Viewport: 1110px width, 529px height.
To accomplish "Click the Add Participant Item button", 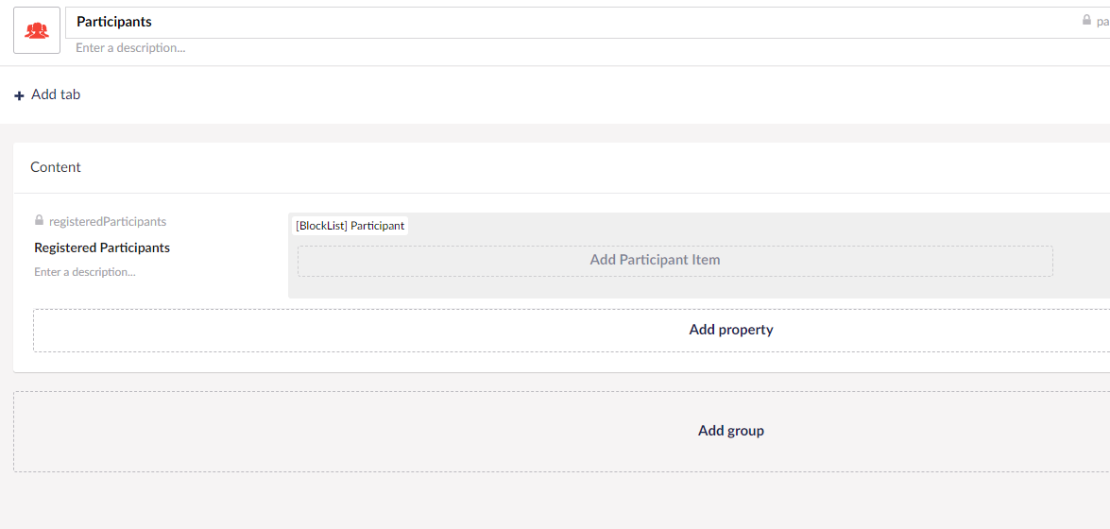I will (x=675, y=260).
